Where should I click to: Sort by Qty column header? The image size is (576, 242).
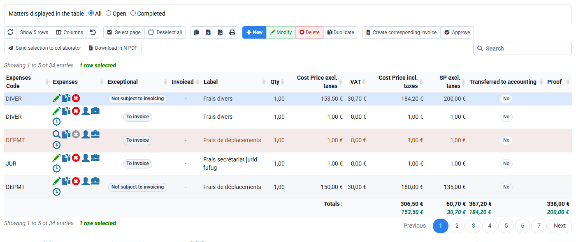click(x=277, y=82)
